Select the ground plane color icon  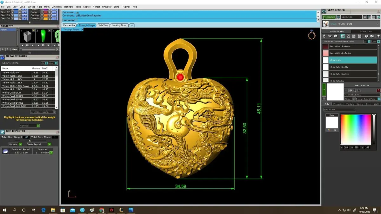coord(343,36)
